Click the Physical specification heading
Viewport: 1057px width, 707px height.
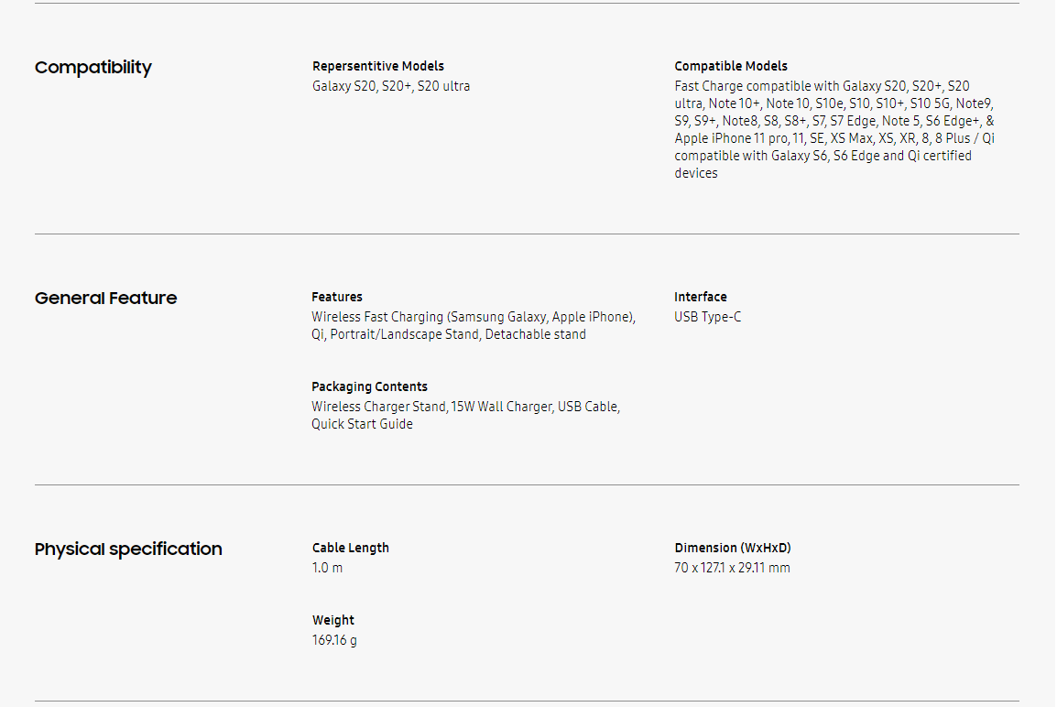pos(128,549)
